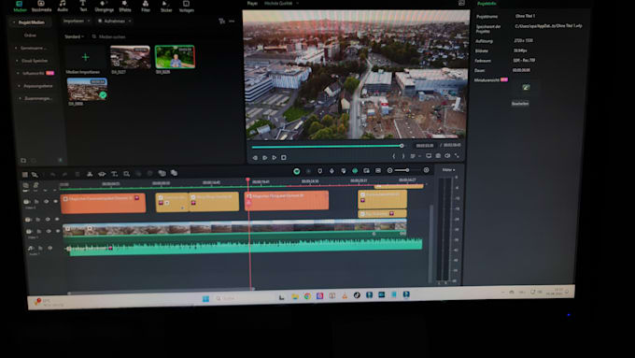Select the Ordner folder entry

(x=31, y=36)
